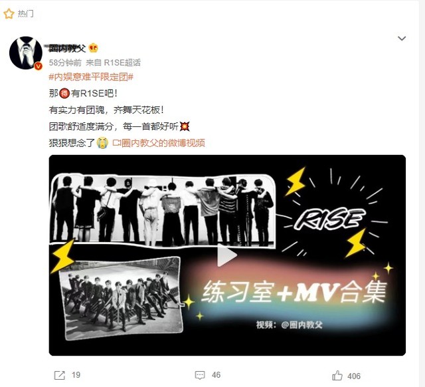This screenshot has width=425, height=387.
Task: Open hashtag #内娱意难平限定团#
Action: click(91, 77)
